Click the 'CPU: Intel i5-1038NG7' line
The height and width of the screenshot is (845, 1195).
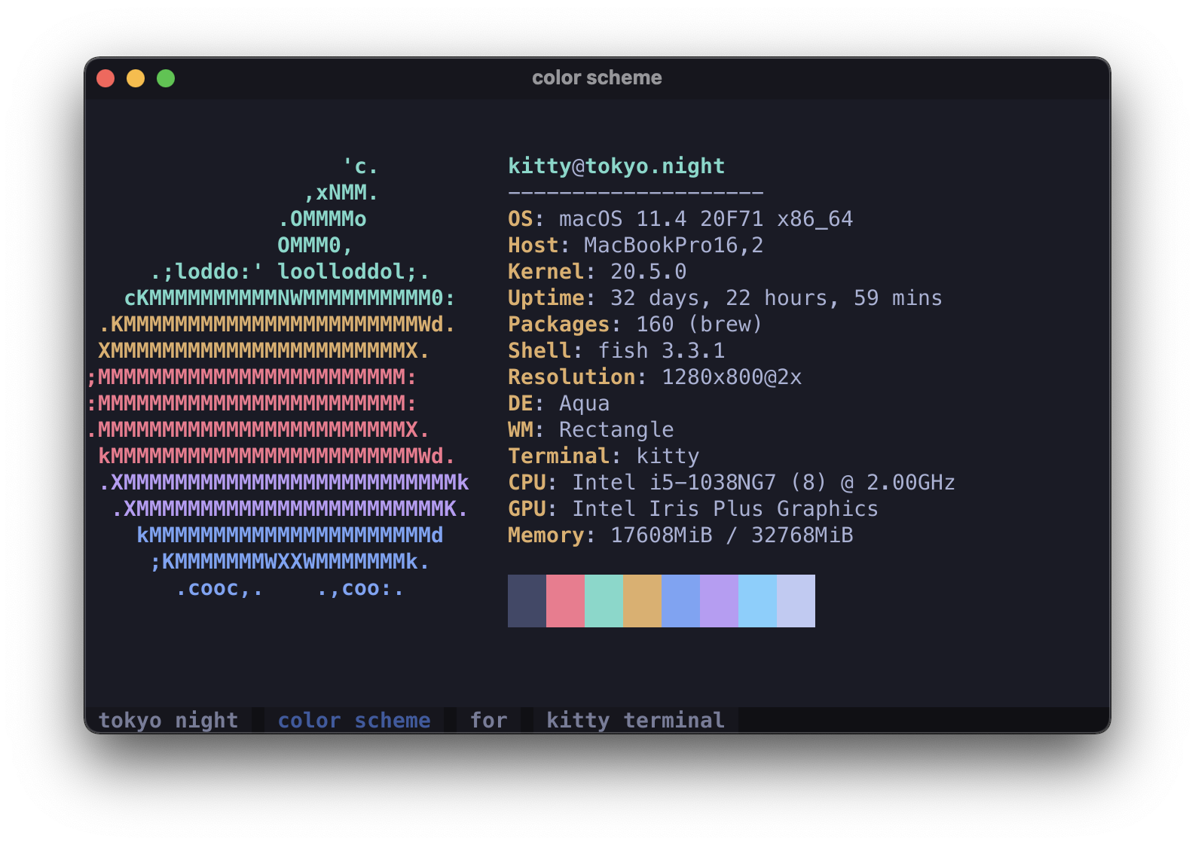[732, 483]
